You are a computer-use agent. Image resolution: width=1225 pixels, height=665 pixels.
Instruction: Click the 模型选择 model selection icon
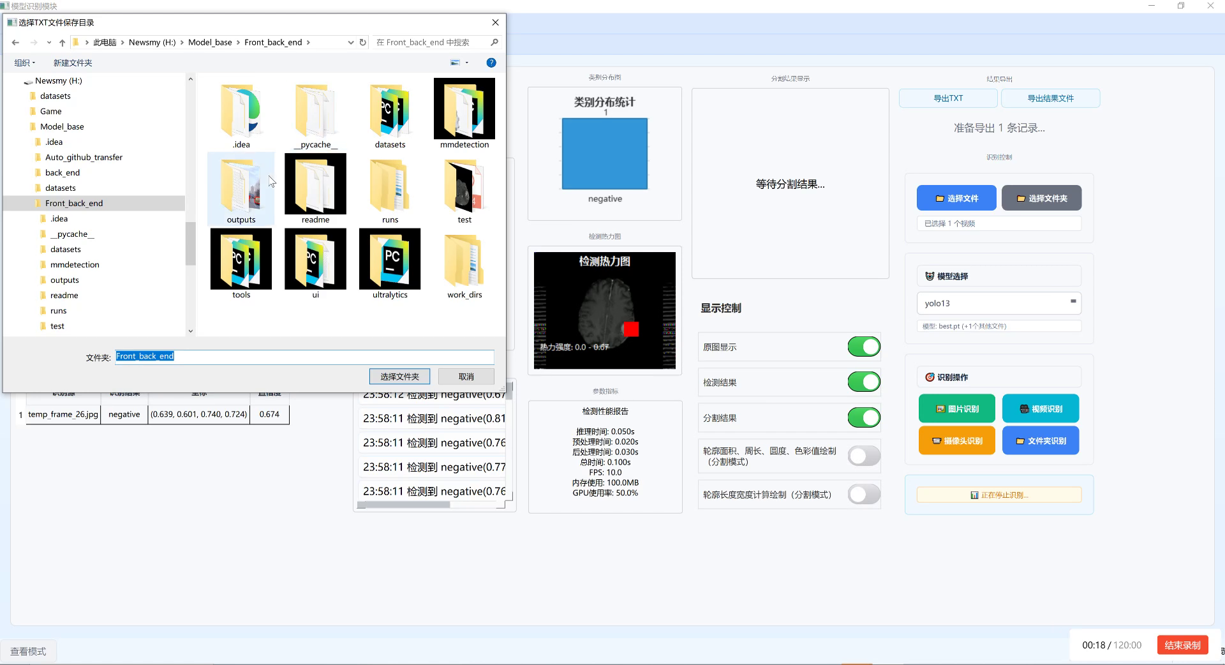pos(930,276)
